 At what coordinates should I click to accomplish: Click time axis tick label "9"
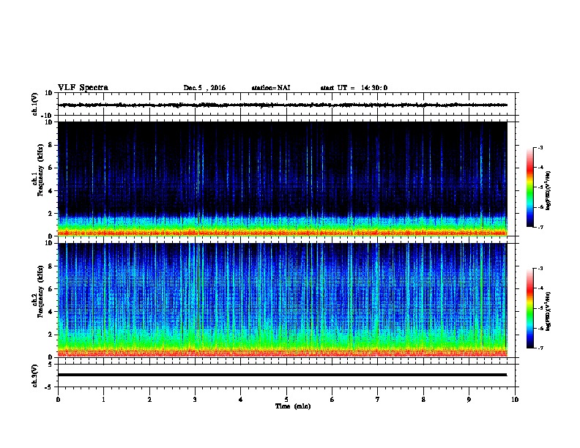pos(469,400)
